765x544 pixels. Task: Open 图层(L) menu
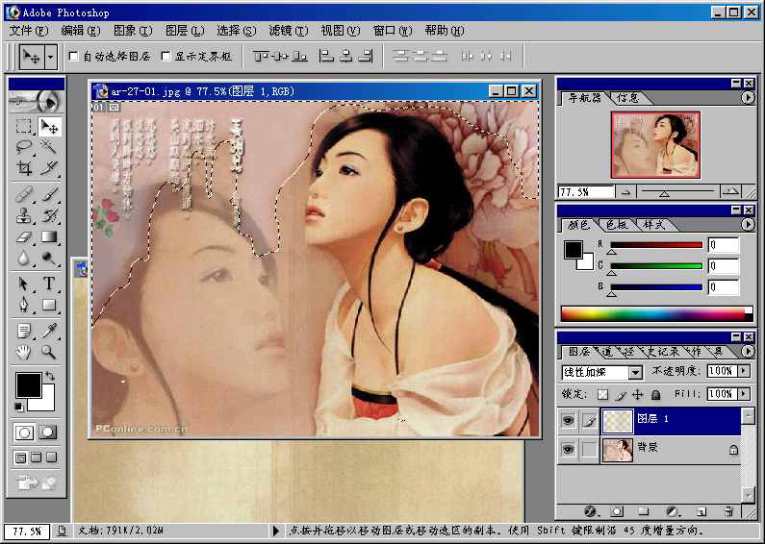[x=185, y=31]
